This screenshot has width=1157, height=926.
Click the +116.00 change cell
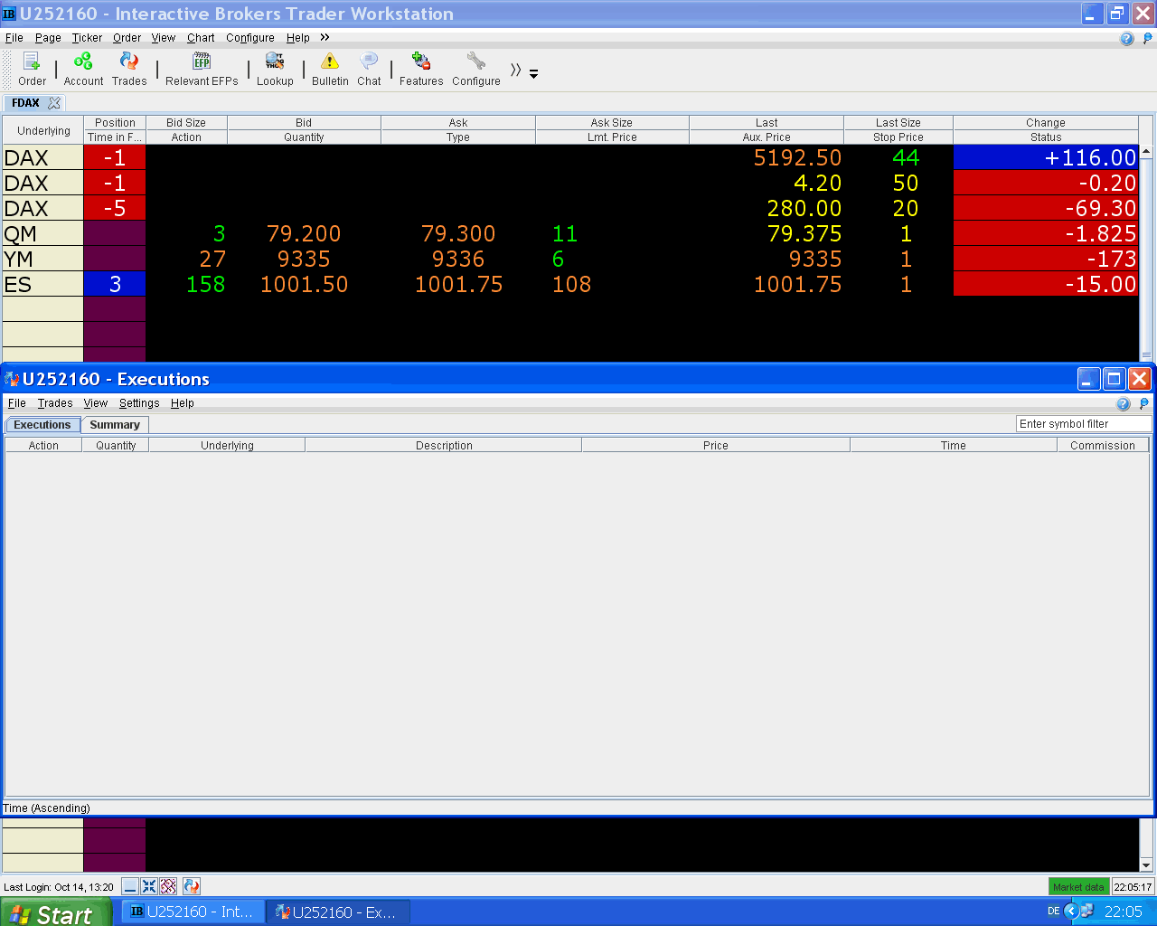click(1046, 157)
